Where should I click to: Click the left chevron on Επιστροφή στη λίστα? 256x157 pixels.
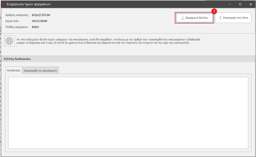(x=220, y=18)
